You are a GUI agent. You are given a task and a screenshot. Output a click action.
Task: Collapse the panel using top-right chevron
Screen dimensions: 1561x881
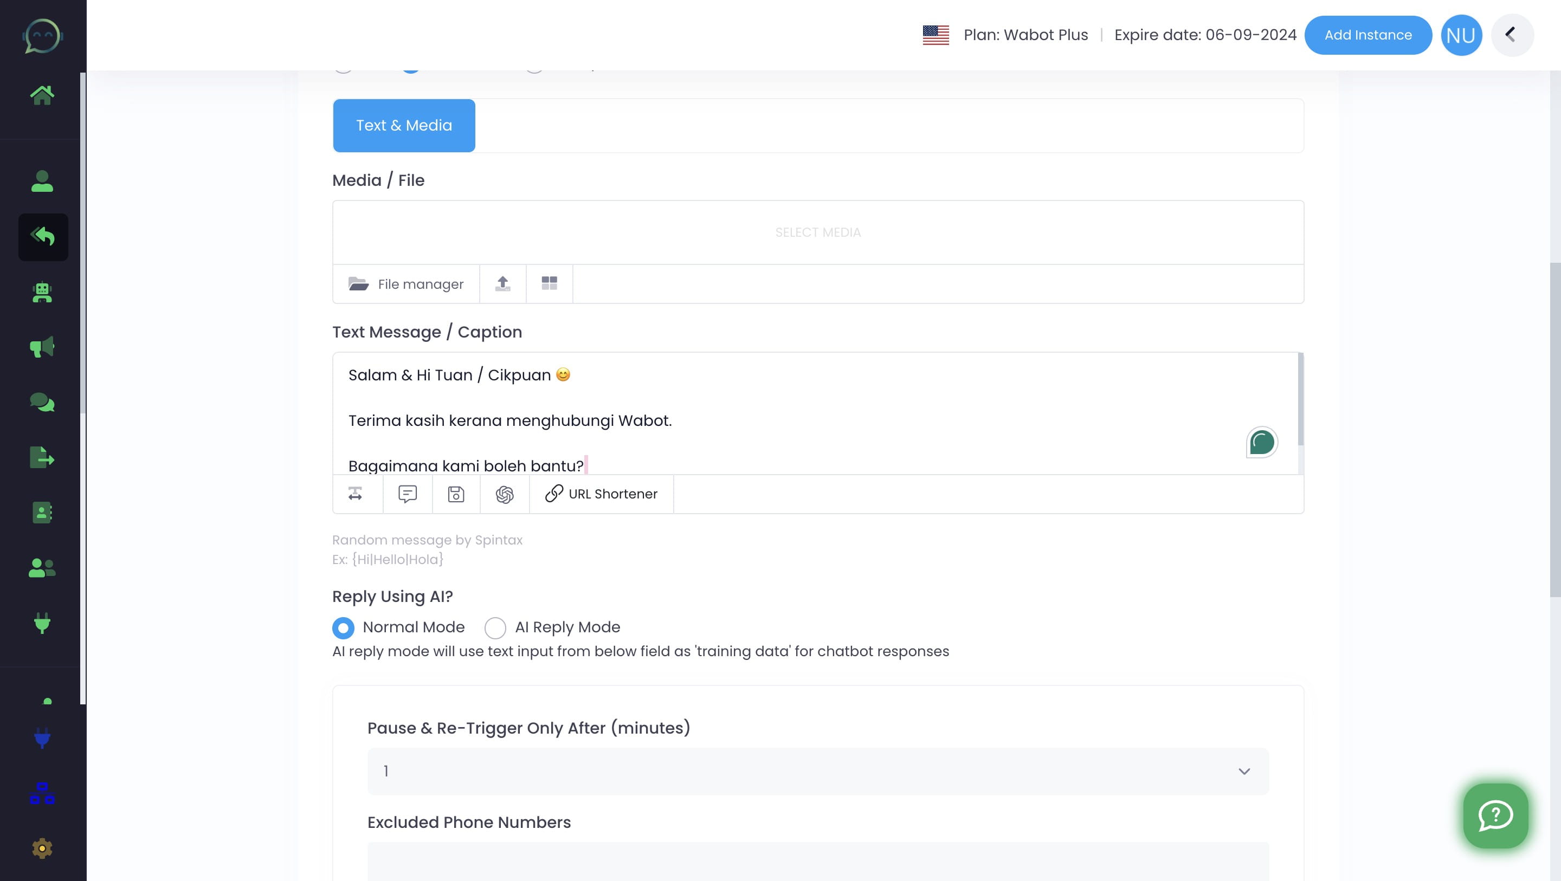tap(1512, 35)
